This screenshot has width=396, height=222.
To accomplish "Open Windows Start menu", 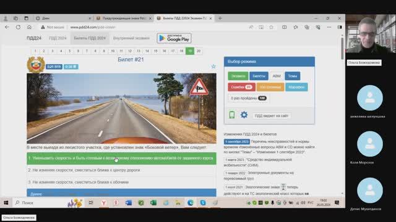I will pos(6,203).
